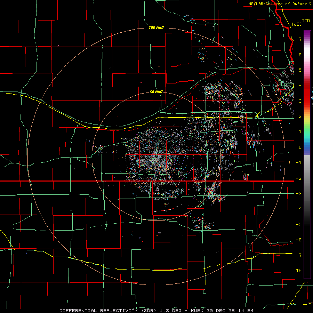Image resolution: width=313 pixels, height=313 pixels.
Task: Click the "-3" value on the color scale
Action: [x=299, y=194]
